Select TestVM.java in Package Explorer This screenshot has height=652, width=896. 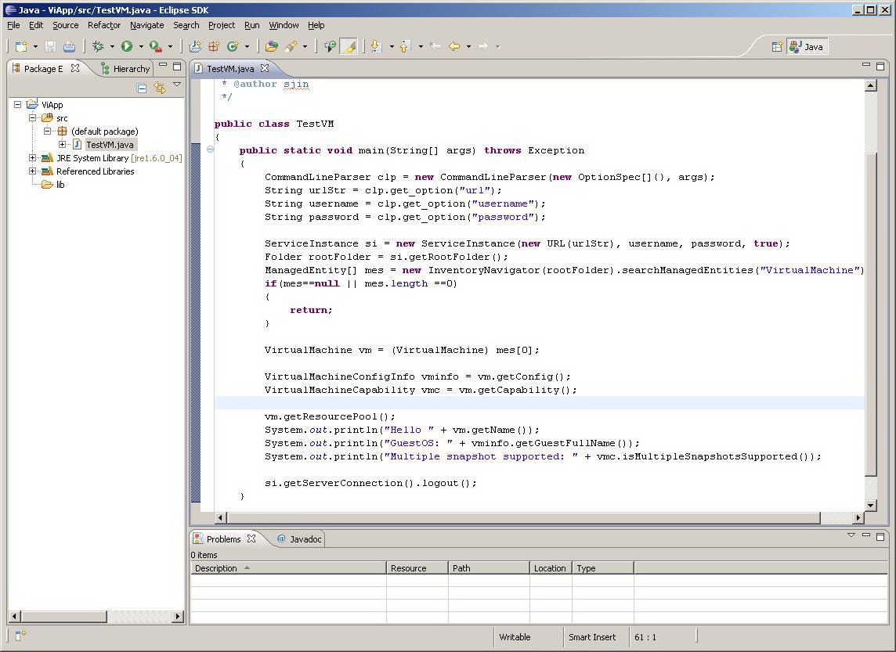pos(110,145)
